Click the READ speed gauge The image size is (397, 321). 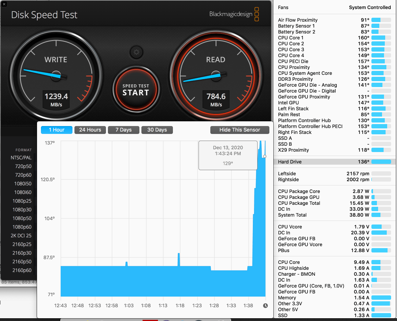click(216, 75)
